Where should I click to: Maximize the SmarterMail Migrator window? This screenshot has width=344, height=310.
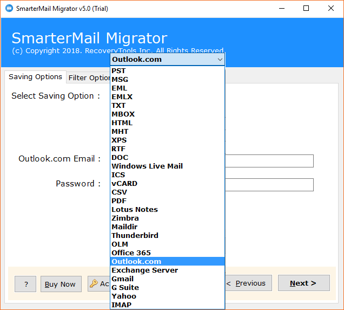306,8
